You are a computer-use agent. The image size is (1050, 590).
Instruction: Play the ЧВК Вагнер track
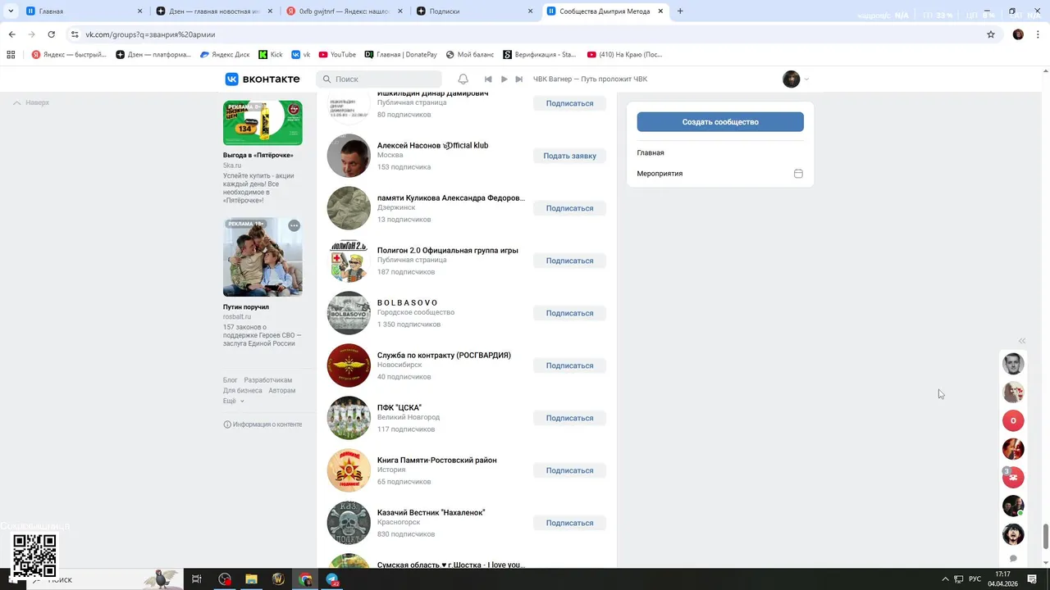[x=504, y=79]
